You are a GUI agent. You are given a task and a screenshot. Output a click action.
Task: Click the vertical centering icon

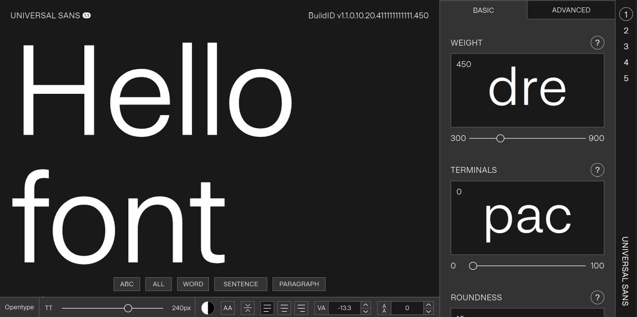(248, 308)
